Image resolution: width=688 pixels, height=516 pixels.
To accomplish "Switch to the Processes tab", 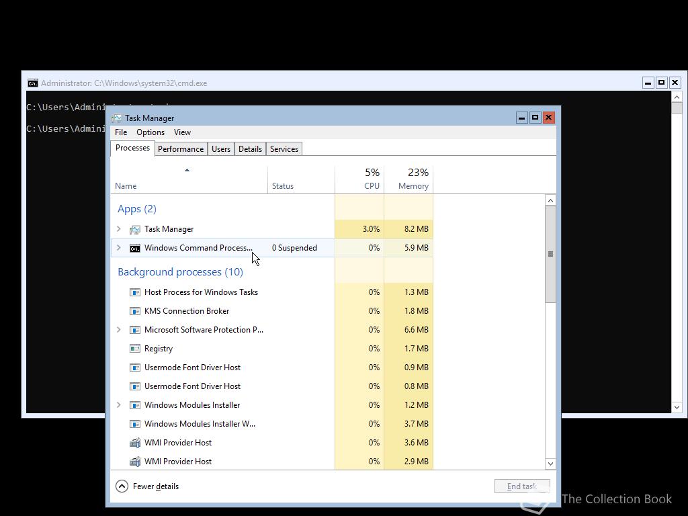I will point(132,148).
